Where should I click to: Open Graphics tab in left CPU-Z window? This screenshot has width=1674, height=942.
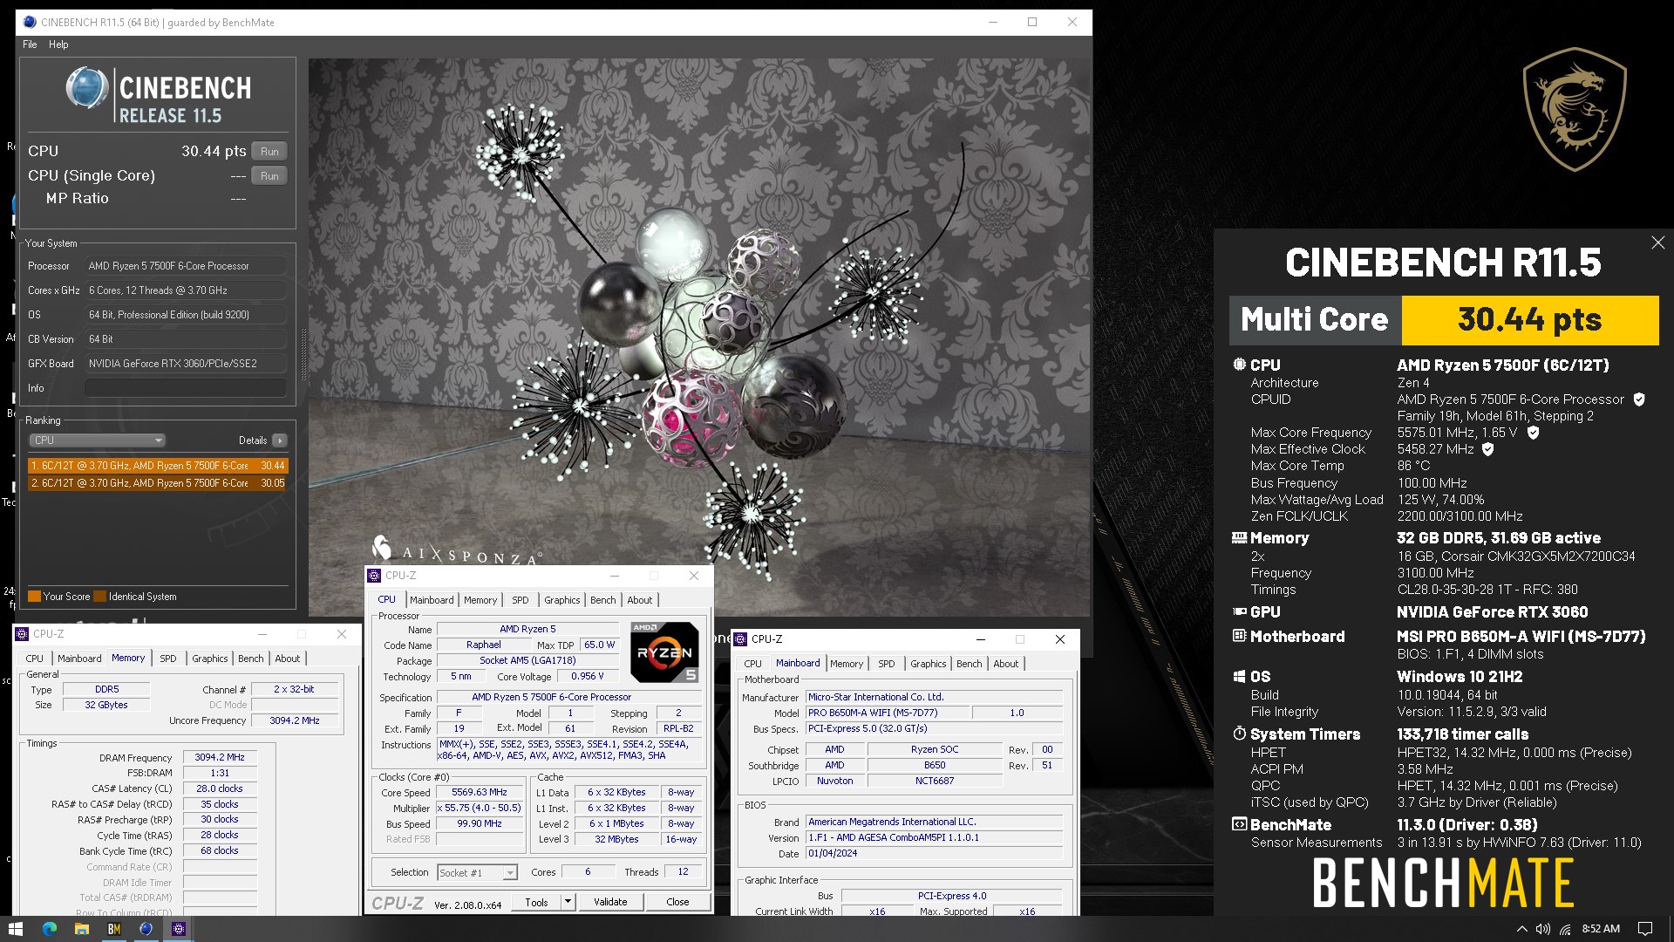(x=210, y=659)
